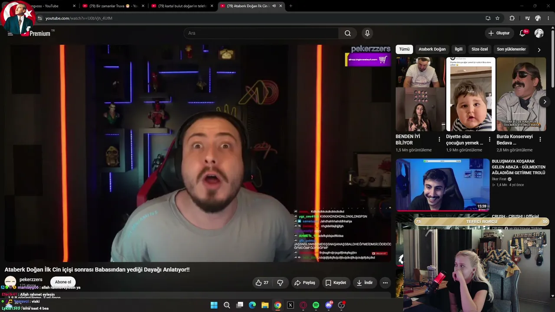Open Opera GX from the taskbar
The width and height of the screenshot is (555, 312).
click(303, 305)
